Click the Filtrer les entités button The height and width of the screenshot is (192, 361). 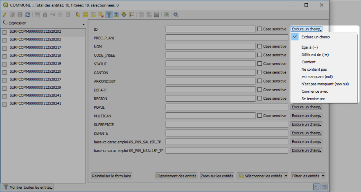click(x=306, y=176)
